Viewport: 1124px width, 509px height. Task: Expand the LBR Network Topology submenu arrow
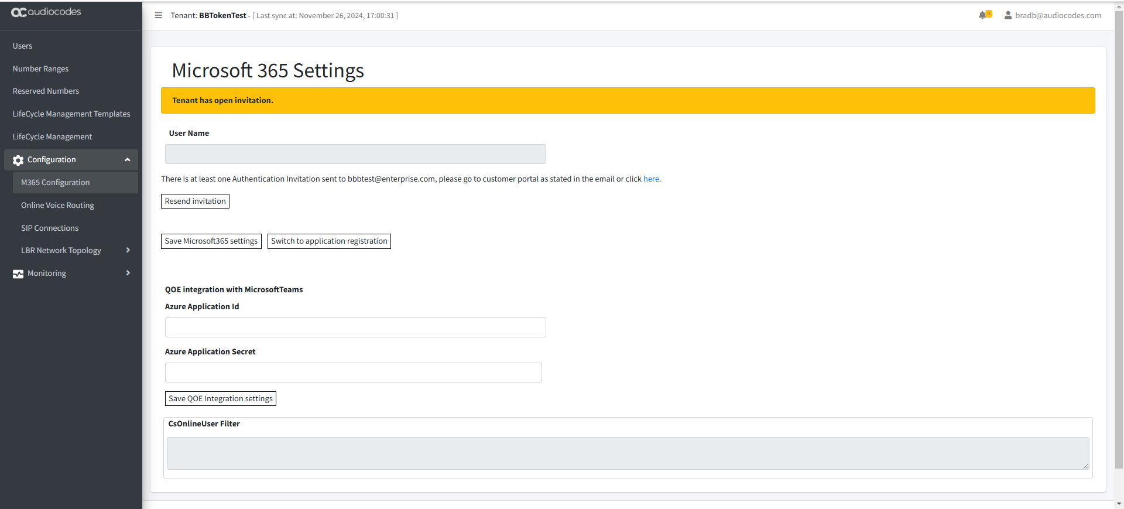pos(128,250)
